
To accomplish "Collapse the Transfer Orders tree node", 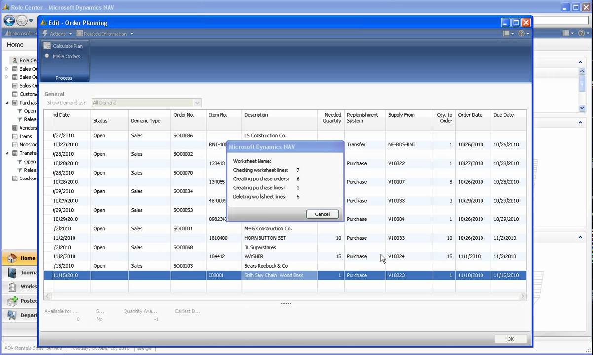I will coord(7,153).
